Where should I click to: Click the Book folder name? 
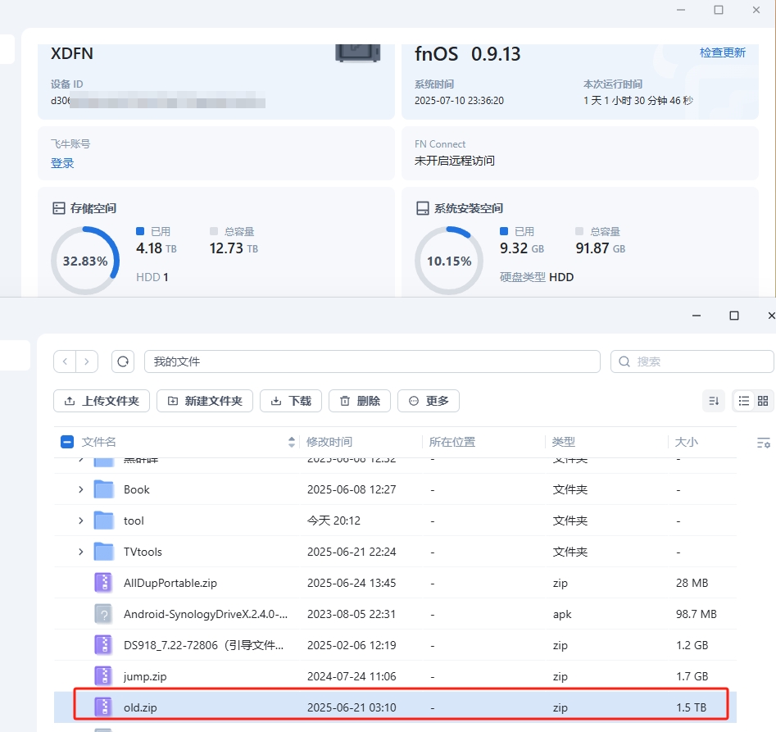[x=137, y=489]
